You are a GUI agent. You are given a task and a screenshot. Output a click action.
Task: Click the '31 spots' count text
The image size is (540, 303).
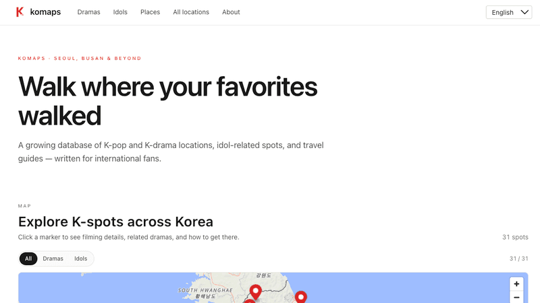coord(515,237)
